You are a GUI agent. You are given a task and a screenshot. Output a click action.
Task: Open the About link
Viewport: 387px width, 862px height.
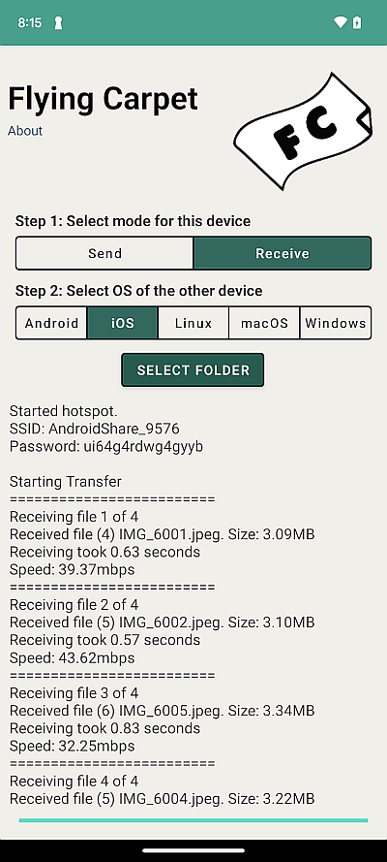coord(25,131)
